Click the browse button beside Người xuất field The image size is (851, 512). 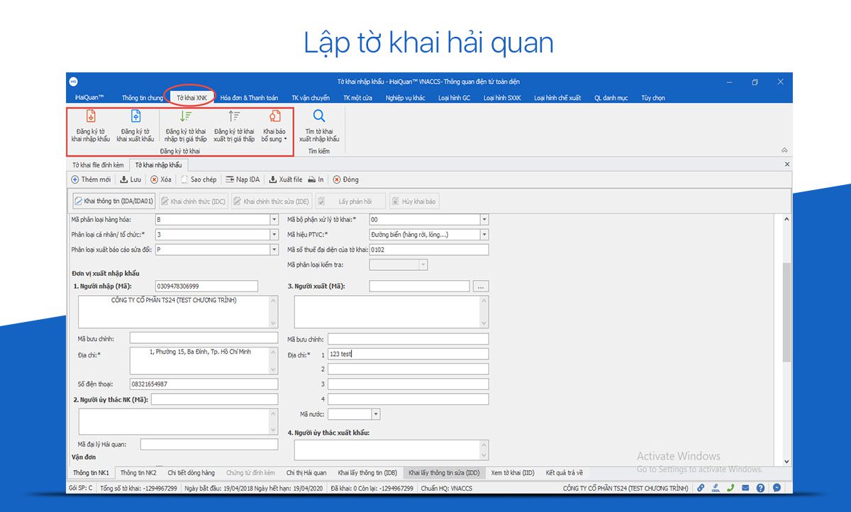[x=481, y=286]
